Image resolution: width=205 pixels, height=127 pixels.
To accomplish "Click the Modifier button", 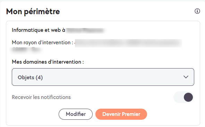I will click(x=76, y=114).
